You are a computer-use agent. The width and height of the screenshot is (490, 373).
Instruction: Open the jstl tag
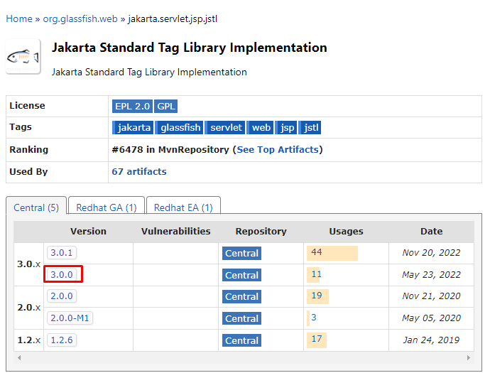[310, 128]
